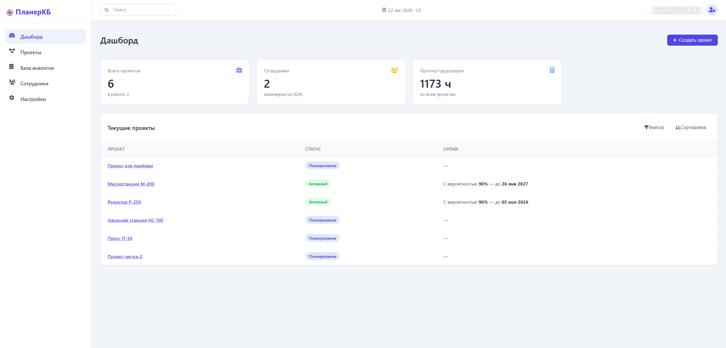Image resolution: width=726 pixels, height=348 pixels.
Task: Click the Настройки gear icon
Action: (x=12, y=98)
